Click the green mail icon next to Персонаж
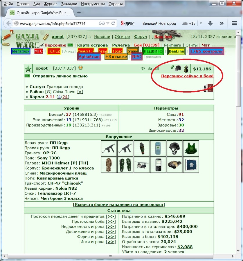This screenshot has width=243, height=261. 70,45
